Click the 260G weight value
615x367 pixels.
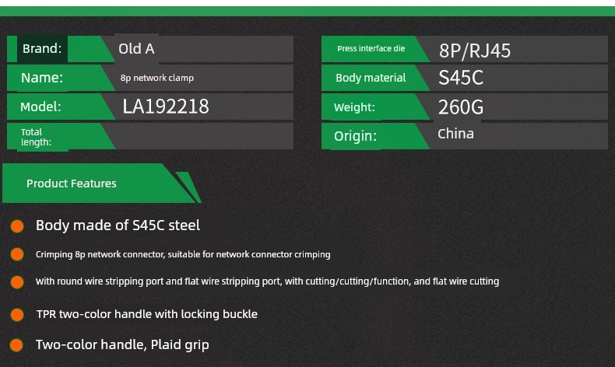pyautogui.click(x=461, y=107)
